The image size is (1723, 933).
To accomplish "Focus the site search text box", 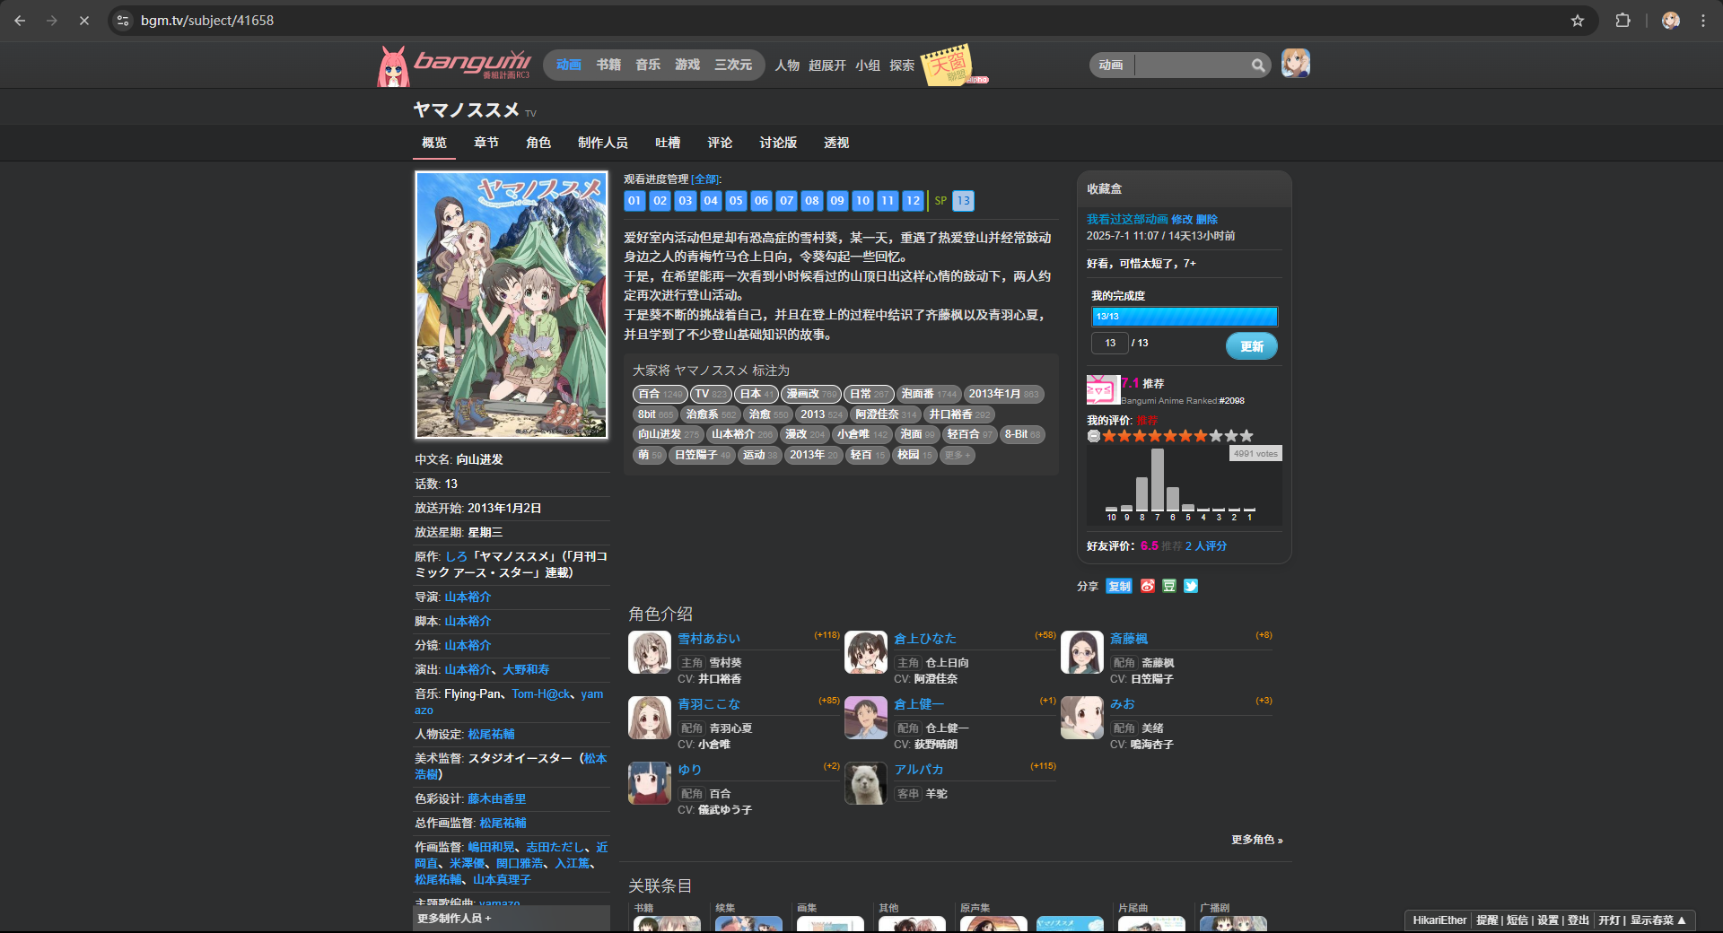I will tap(1192, 65).
